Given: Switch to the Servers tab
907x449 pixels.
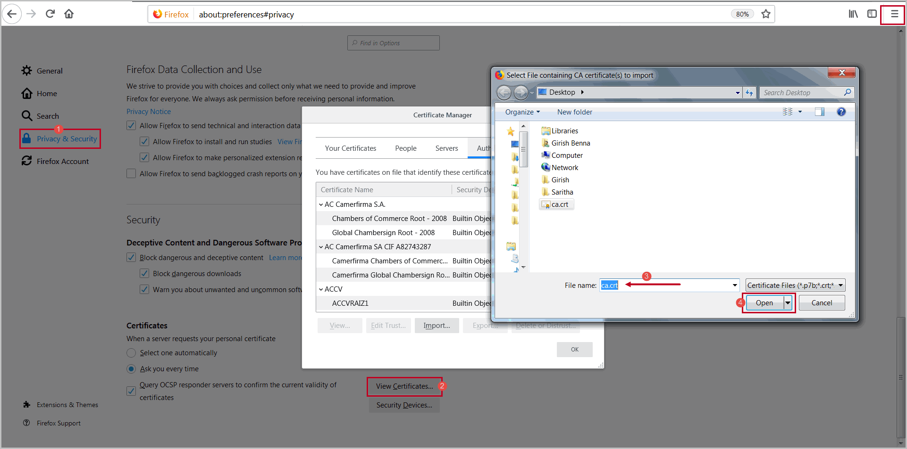Looking at the screenshot, I should pos(446,148).
